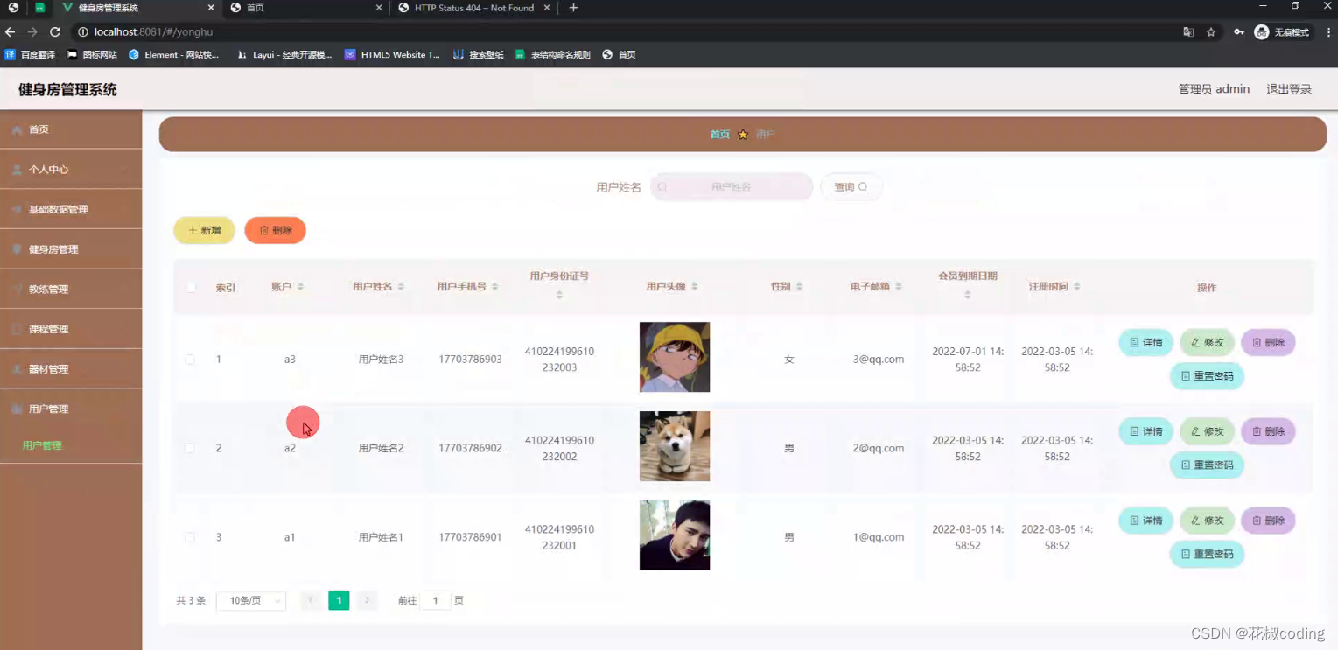Check the select-all checkbox in the table header
Screen dimensions: 1338x650
coord(190,287)
